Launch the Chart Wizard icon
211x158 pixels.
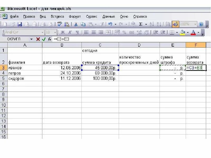point(168,24)
